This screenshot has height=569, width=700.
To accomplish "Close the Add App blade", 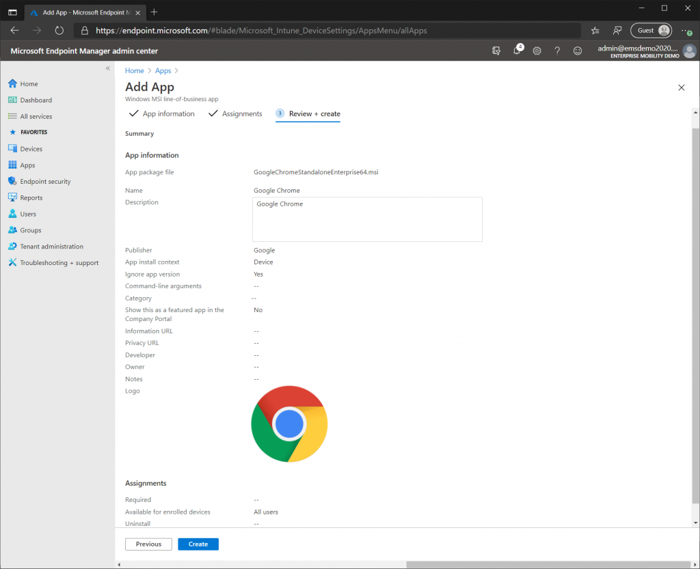I will pos(682,87).
